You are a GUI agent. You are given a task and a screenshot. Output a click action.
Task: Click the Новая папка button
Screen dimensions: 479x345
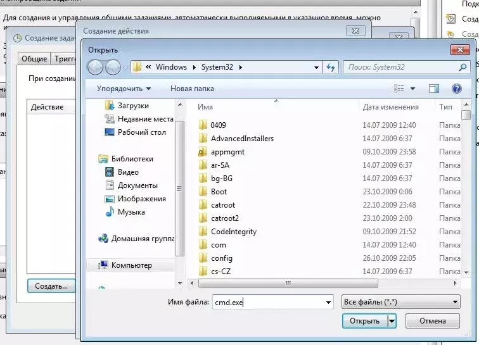[192, 89]
